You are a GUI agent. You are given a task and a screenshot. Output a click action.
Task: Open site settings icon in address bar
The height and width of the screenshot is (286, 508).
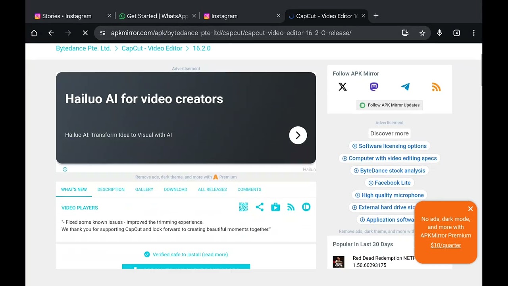click(102, 33)
